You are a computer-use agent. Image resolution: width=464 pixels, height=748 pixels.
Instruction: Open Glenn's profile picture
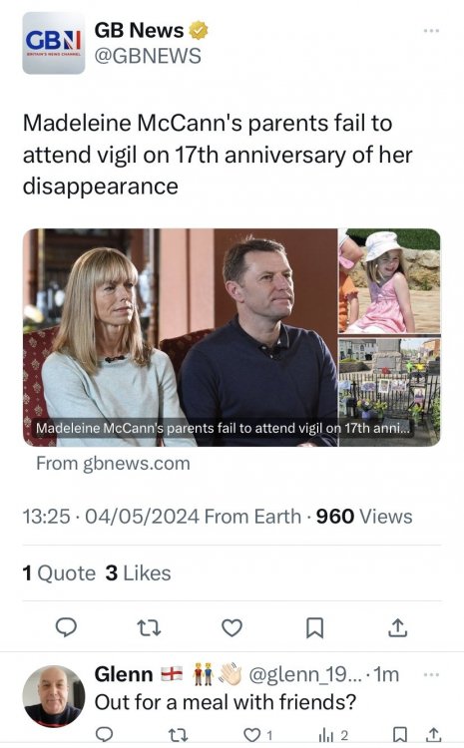tap(54, 696)
